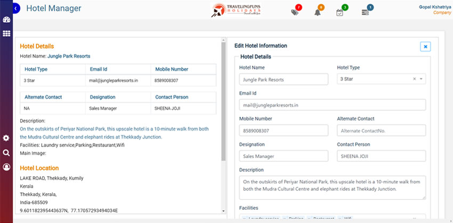Click the Alternate Contact input field

tap(381, 131)
